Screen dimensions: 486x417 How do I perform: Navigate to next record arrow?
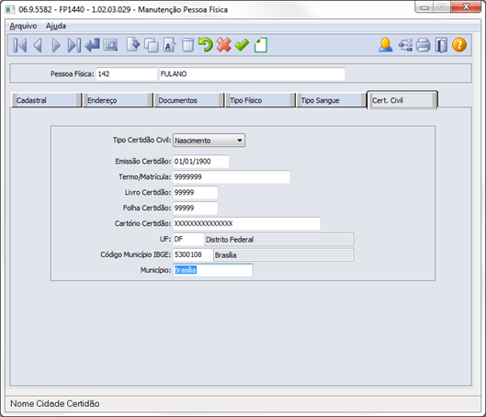(56, 45)
